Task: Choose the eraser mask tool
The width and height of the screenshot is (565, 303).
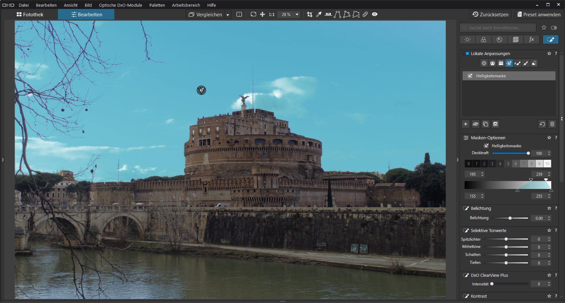Action: pos(534,63)
